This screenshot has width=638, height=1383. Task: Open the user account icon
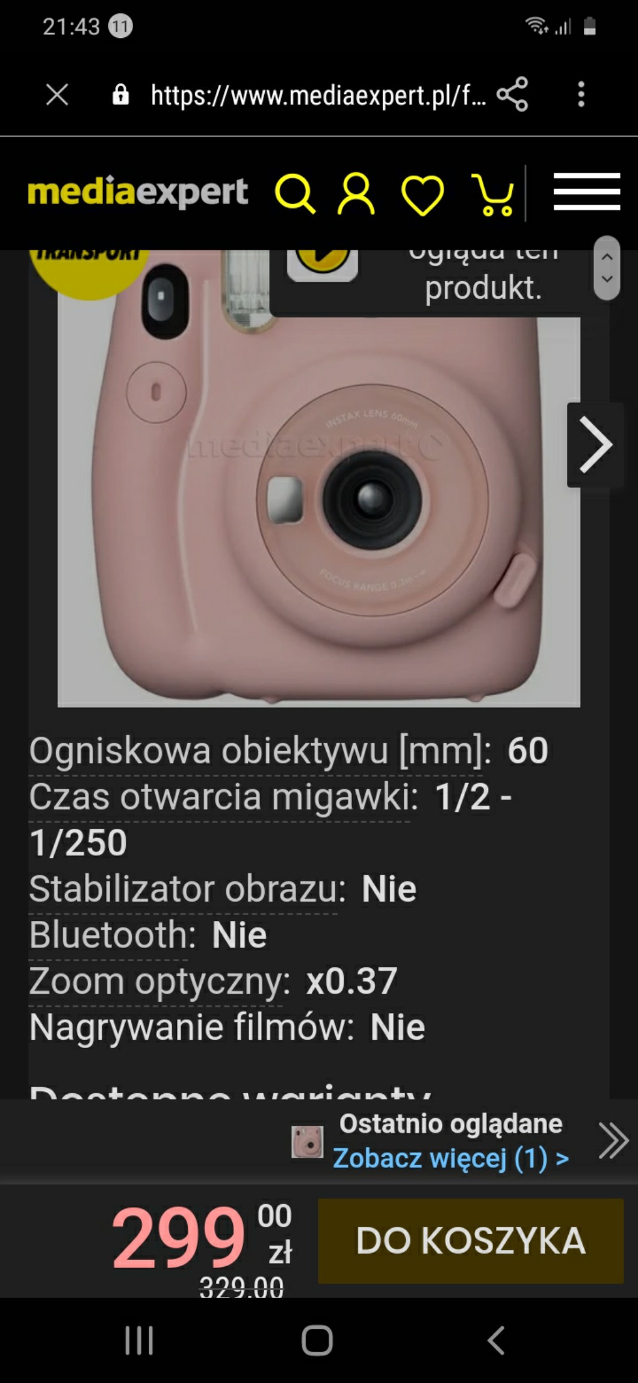(356, 194)
